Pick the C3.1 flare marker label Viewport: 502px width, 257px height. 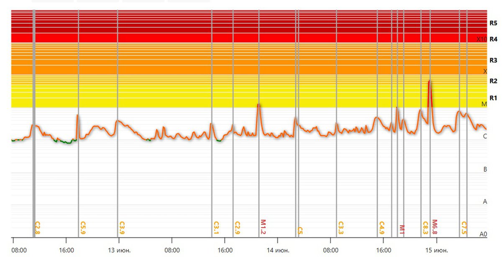coord(216,228)
